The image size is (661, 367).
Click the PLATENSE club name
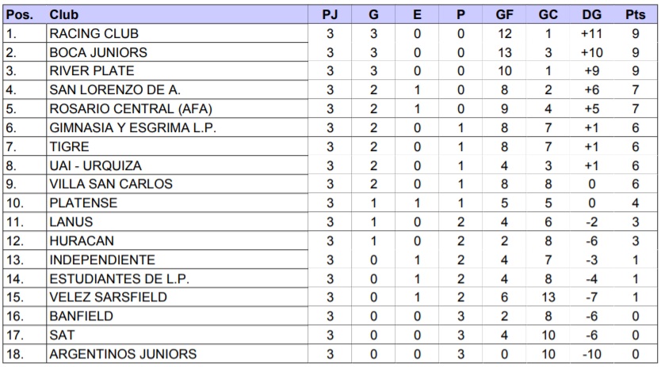coord(83,203)
